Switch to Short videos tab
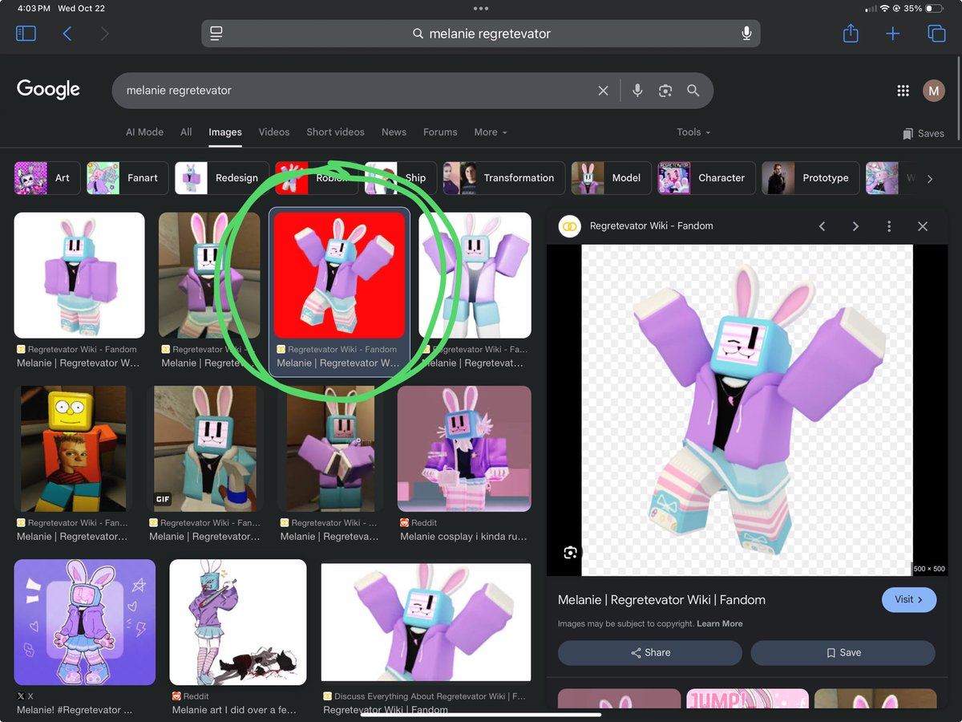Image resolution: width=962 pixels, height=722 pixels. tap(335, 132)
